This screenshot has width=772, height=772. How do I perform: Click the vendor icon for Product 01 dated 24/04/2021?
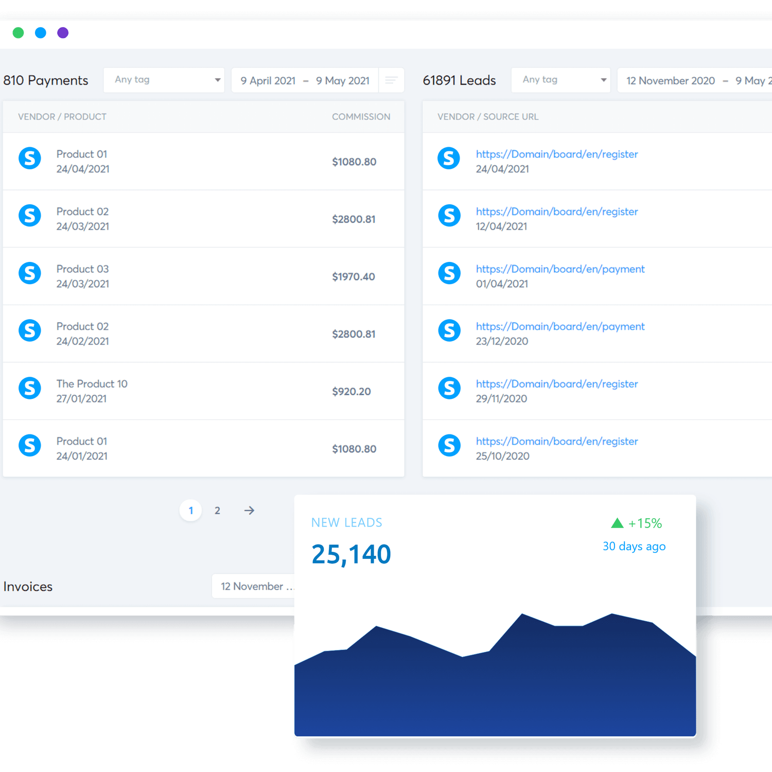coord(30,158)
